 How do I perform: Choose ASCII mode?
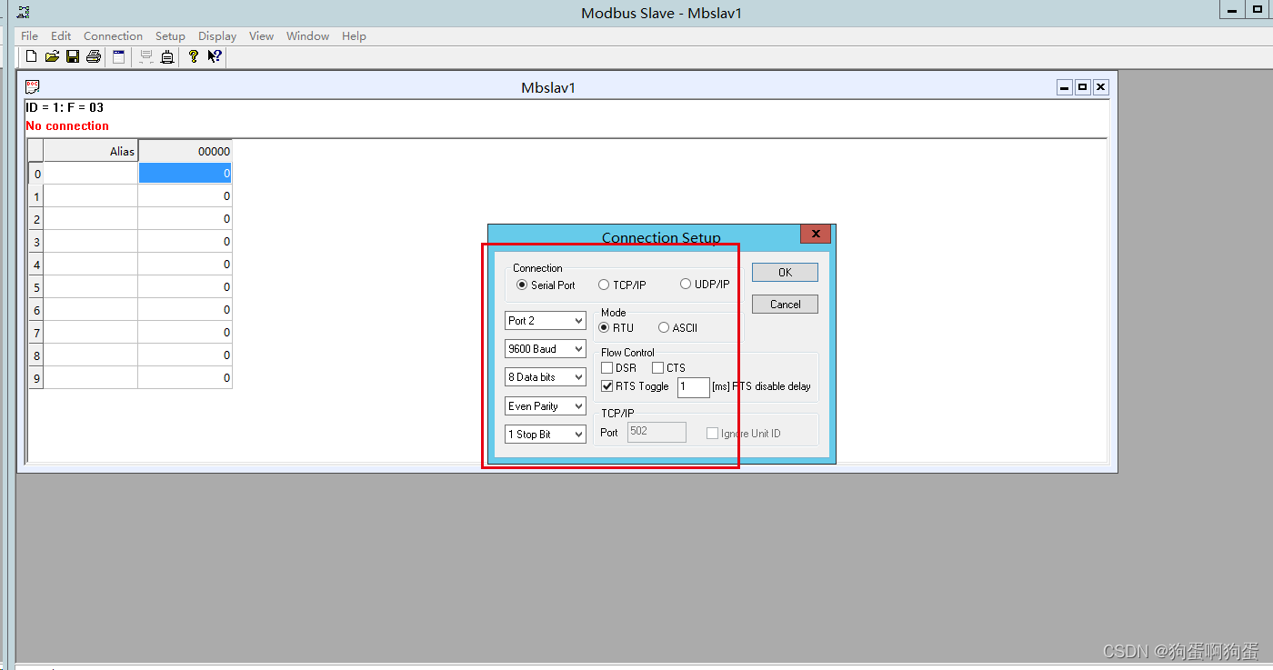pyautogui.click(x=664, y=327)
